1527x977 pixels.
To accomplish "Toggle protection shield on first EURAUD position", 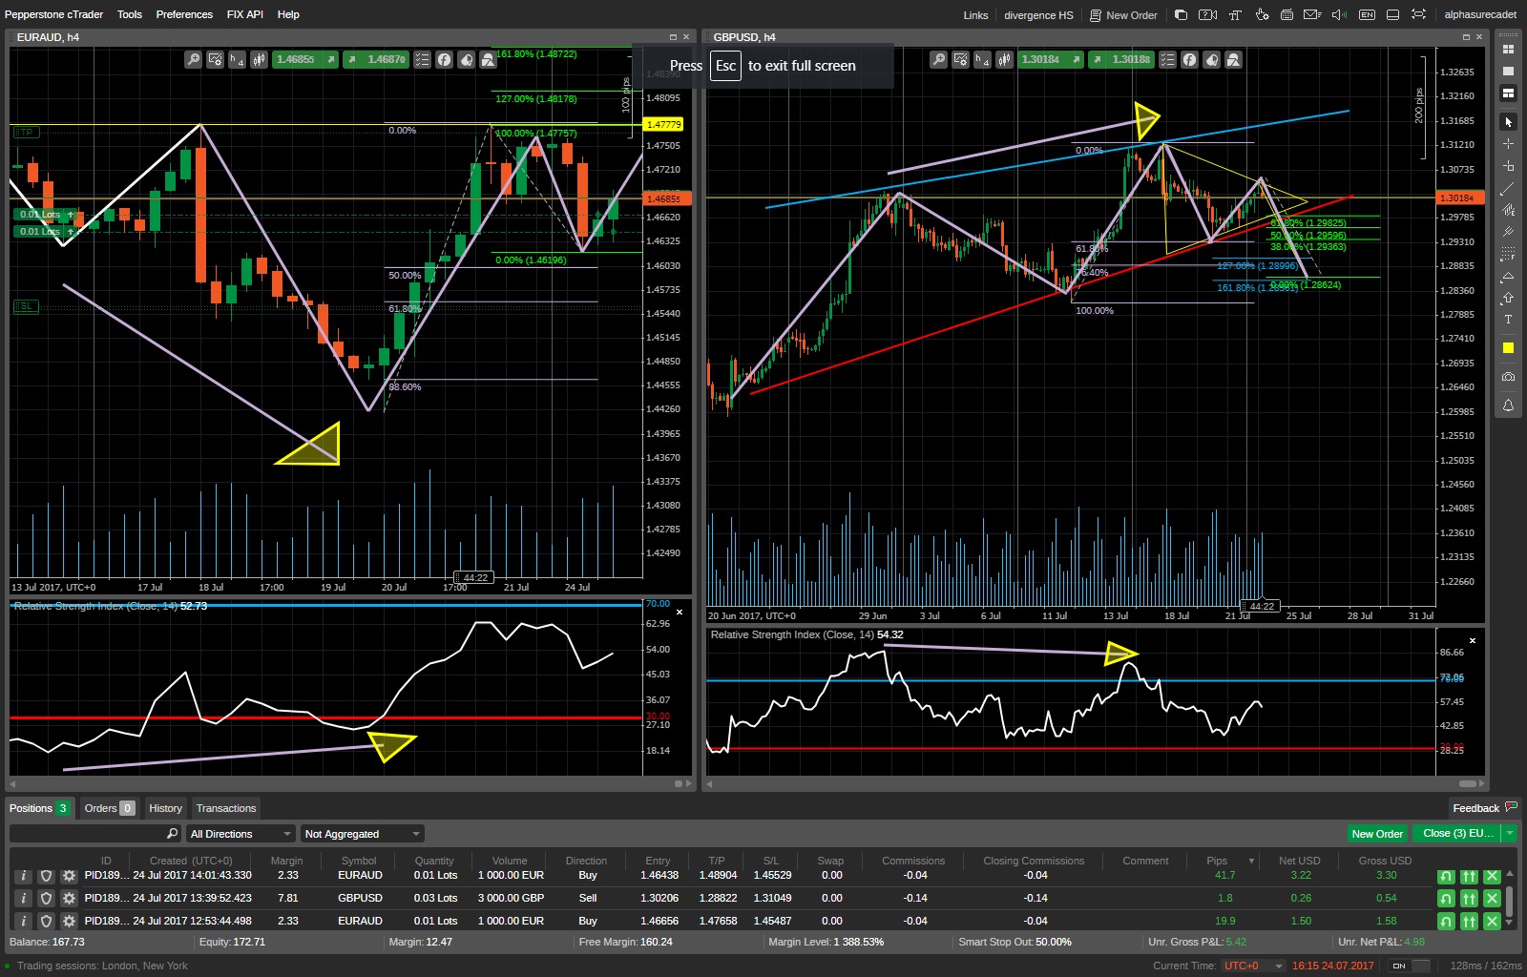I will 45,875.
